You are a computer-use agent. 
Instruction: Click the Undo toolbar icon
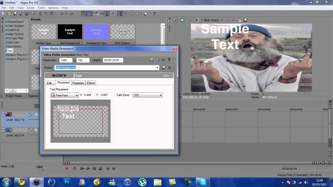(x=61, y=14)
